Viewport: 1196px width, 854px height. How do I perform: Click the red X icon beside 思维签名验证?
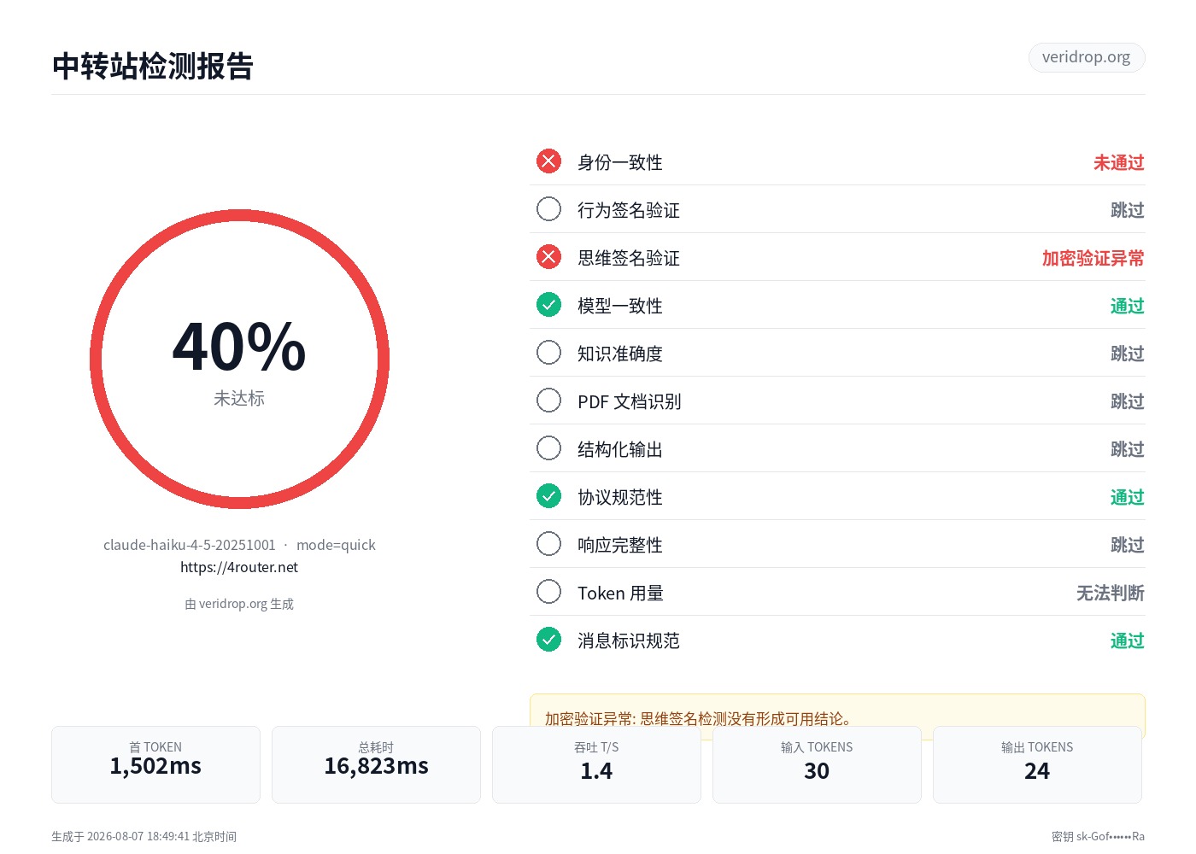[x=548, y=257]
